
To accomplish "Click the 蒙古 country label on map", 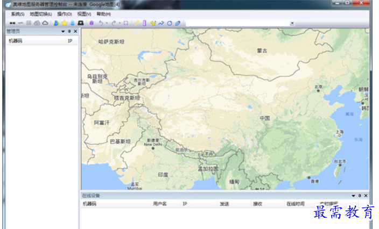I will coord(262,51).
